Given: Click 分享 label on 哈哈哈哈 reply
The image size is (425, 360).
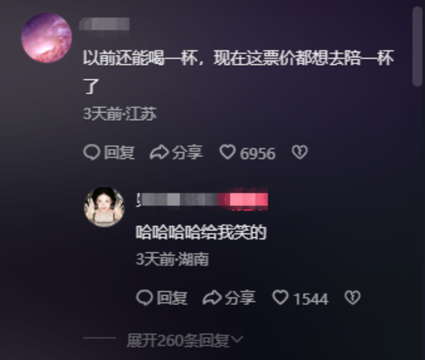Looking at the screenshot, I should (x=240, y=298).
